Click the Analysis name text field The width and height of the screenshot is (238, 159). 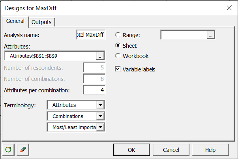point(90,35)
